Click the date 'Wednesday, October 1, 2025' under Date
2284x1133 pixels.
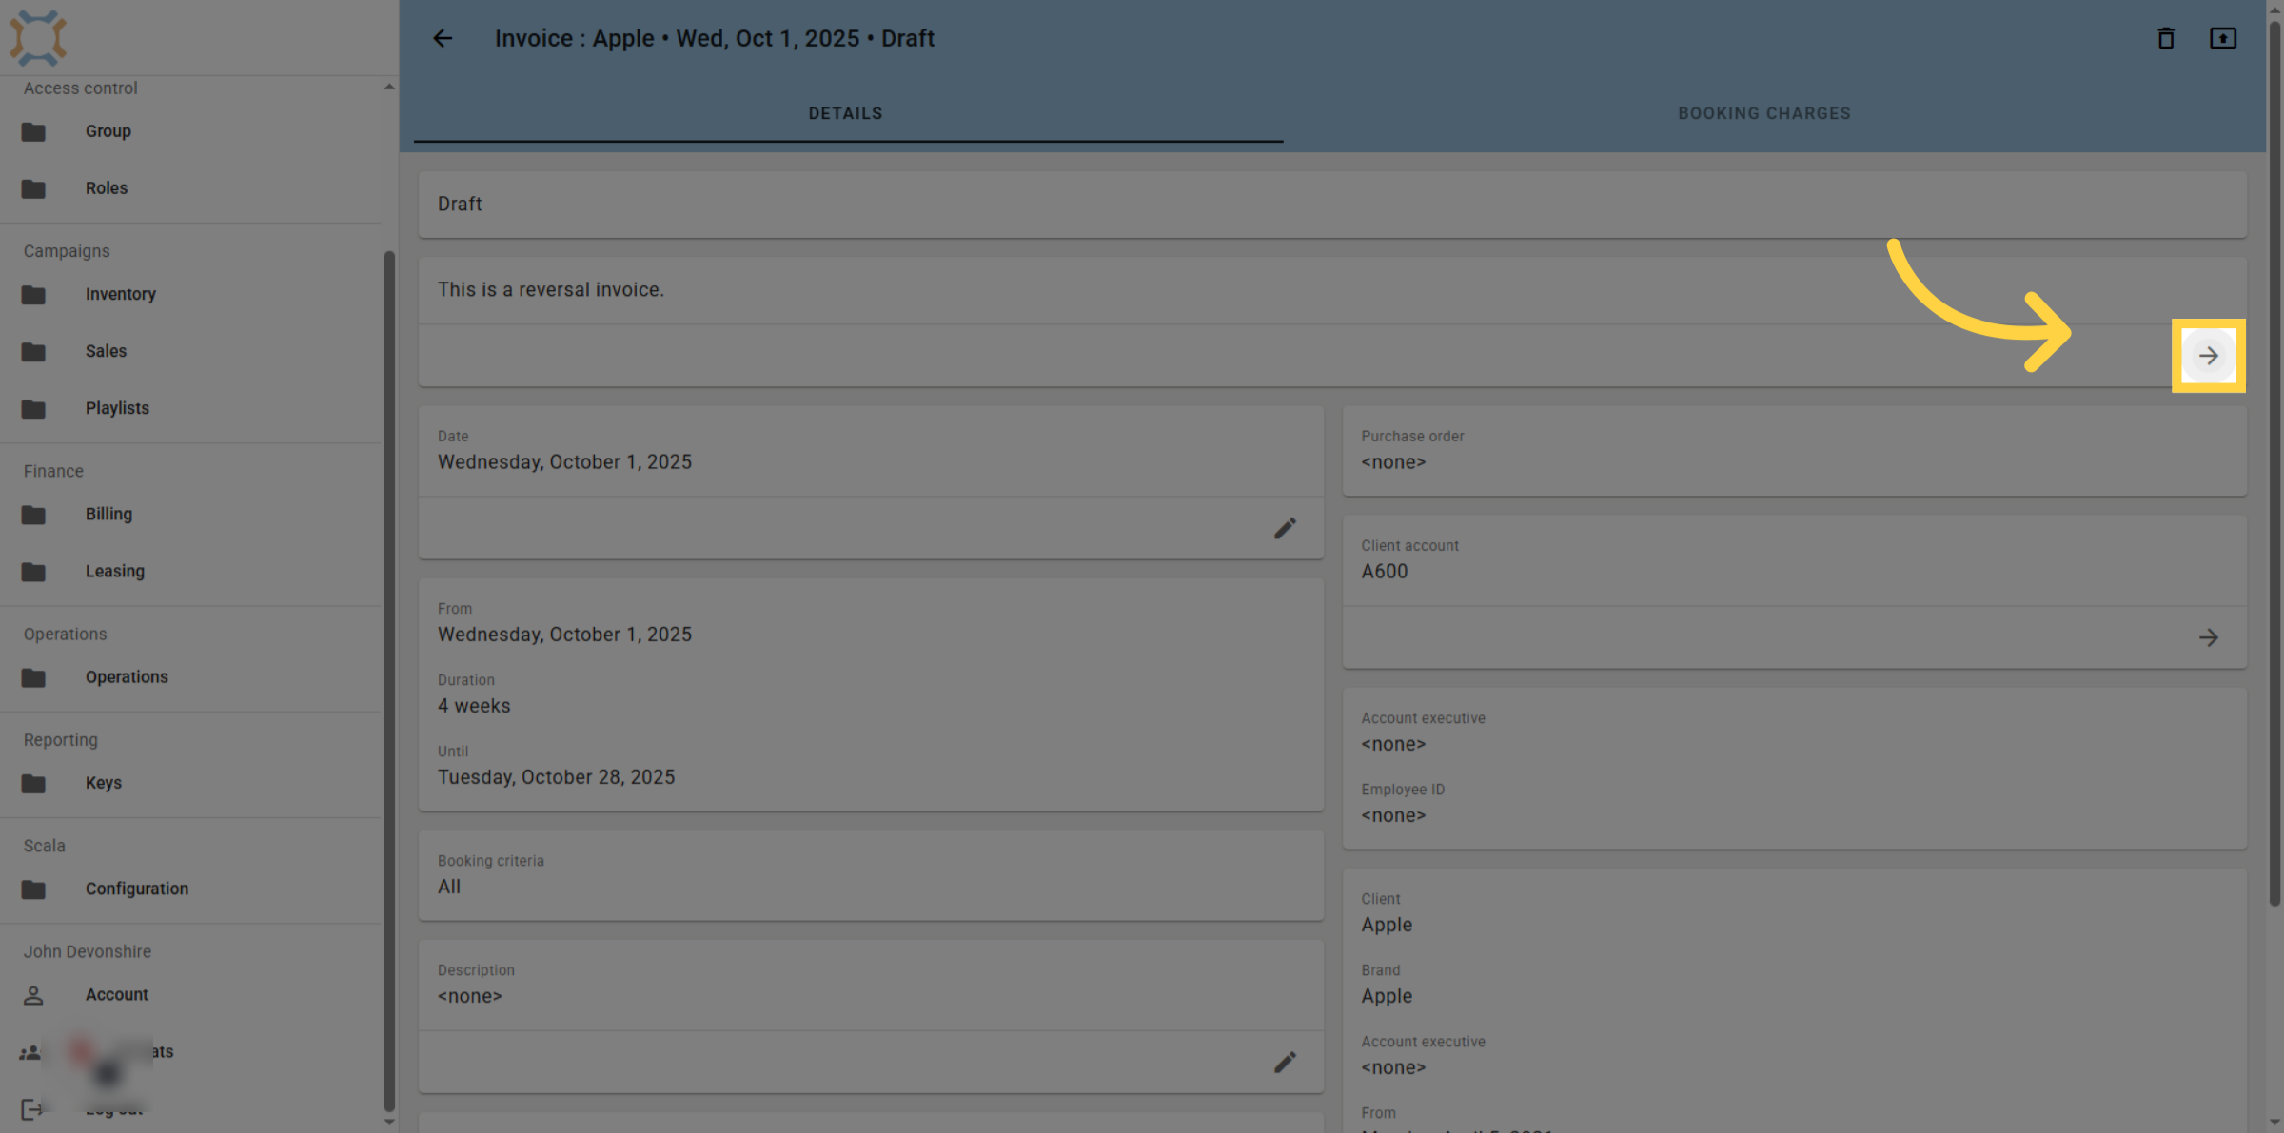pyautogui.click(x=564, y=462)
